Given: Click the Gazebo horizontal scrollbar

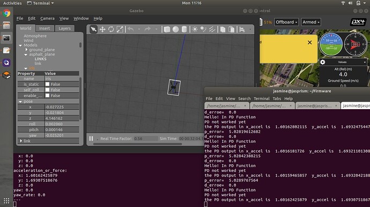Looking at the screenshot, I should point(138,144).
